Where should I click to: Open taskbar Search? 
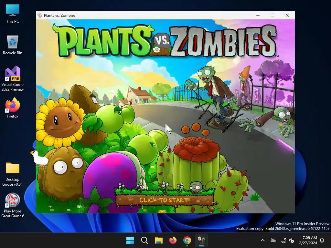click(x=144, y=240)
